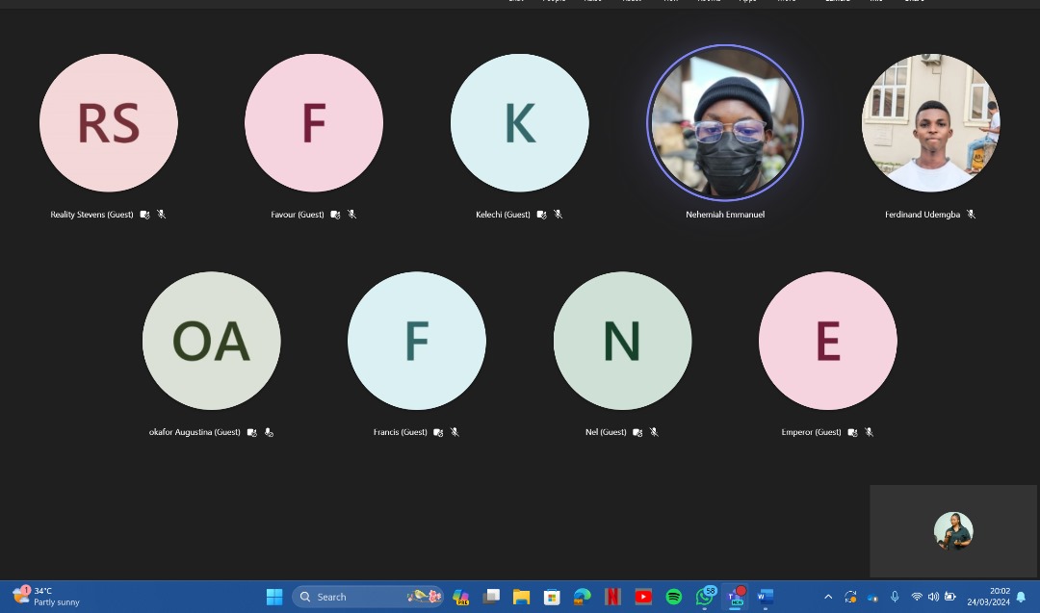
Task: Click Nel's camera-off icon
Action: [637, 433]
